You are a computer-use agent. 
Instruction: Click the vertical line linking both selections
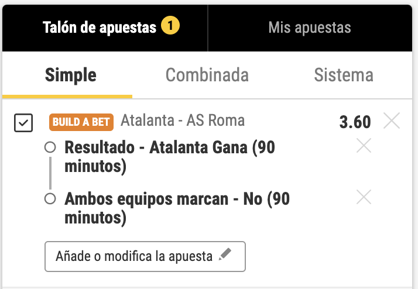pos(50,174)
